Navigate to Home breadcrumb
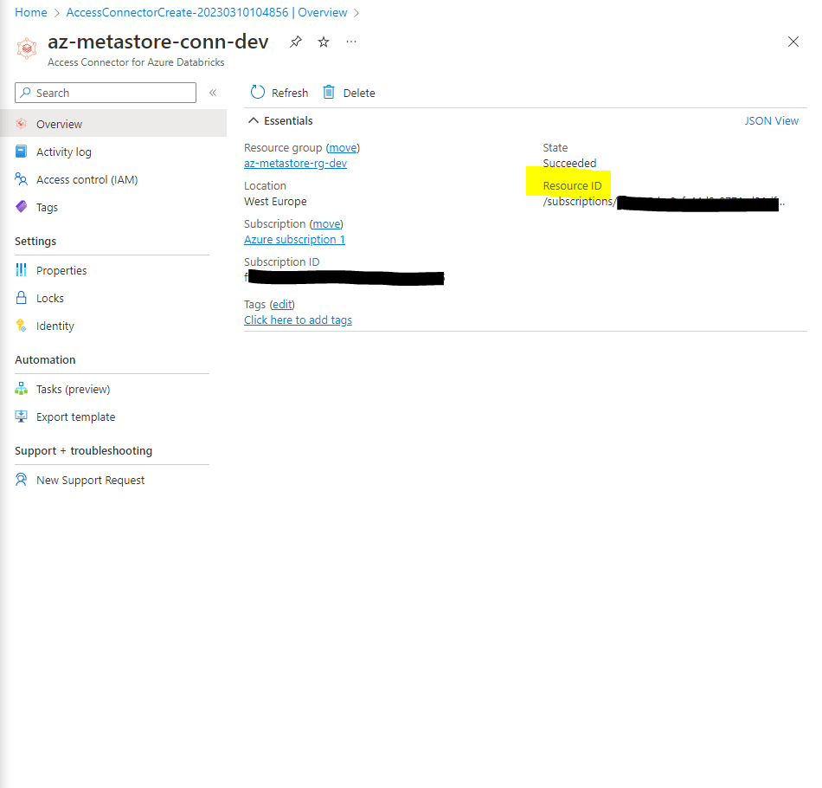 (31, 12)
